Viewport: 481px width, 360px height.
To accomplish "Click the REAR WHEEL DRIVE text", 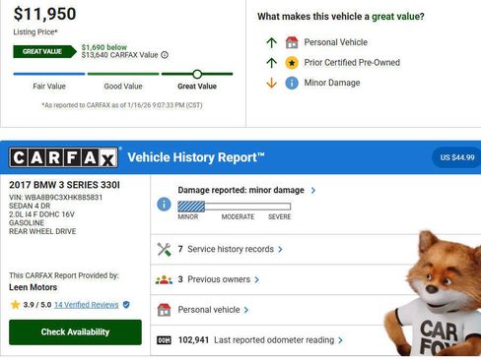I will pos(42,231).
